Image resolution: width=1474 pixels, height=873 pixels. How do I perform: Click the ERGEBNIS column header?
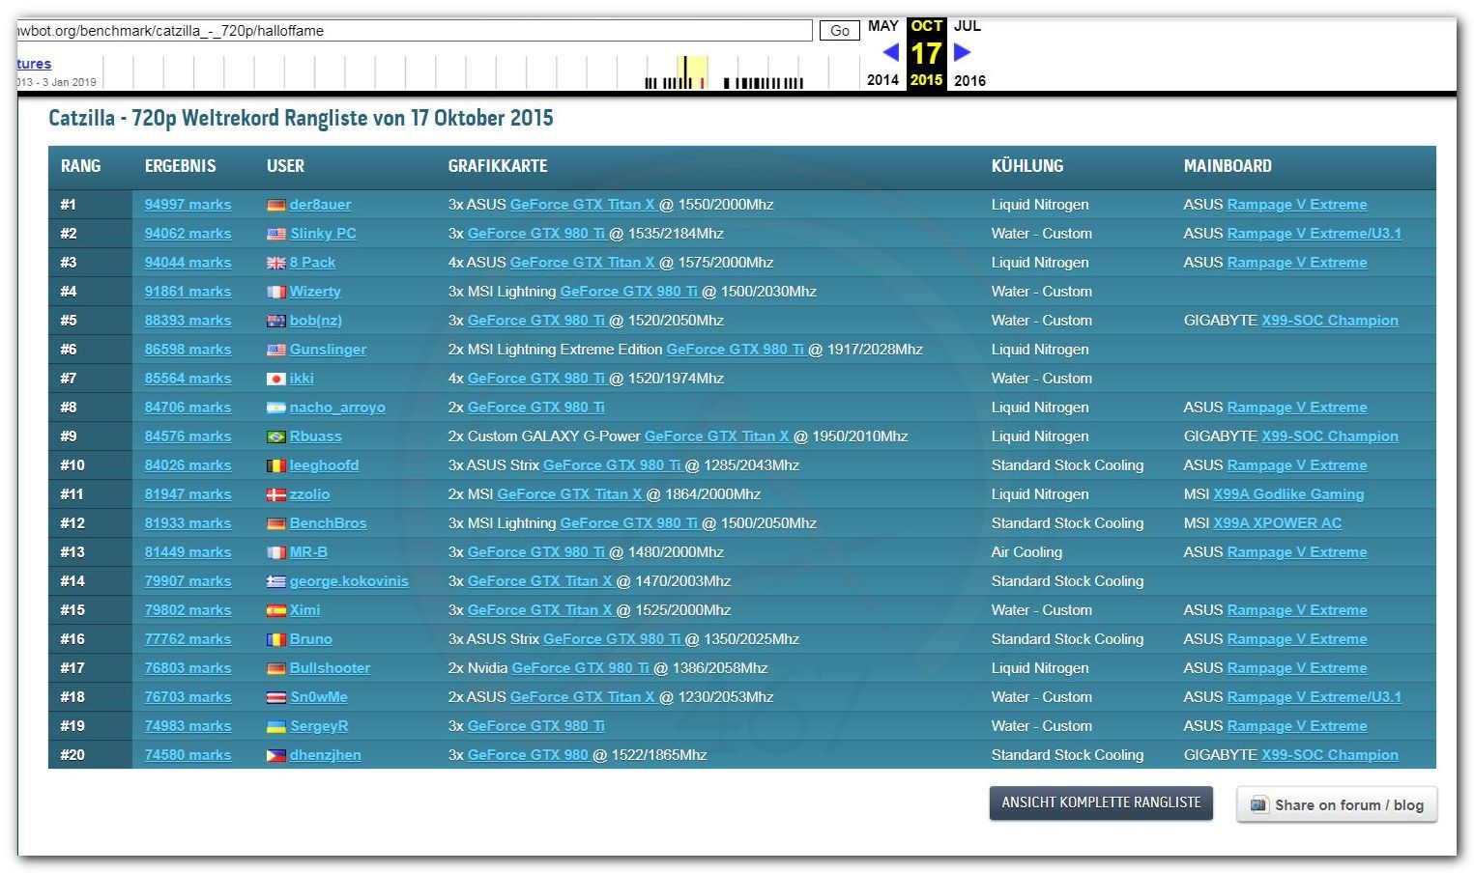tap(181, 166)
